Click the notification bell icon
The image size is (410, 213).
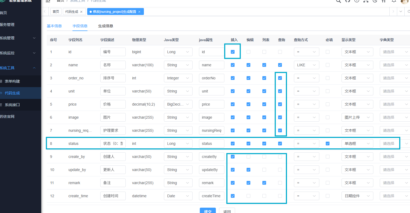coord(394,1)
